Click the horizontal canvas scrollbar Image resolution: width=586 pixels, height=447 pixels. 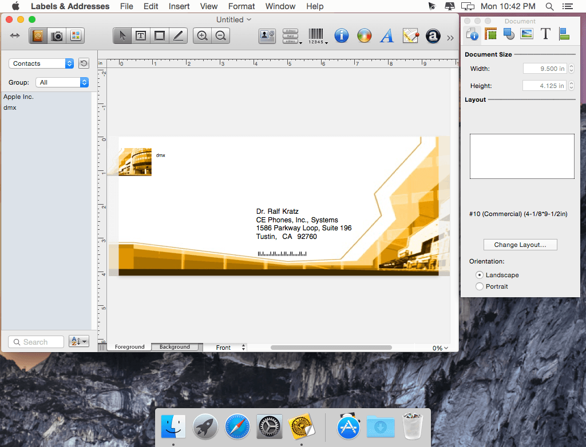tap(331, 348)
